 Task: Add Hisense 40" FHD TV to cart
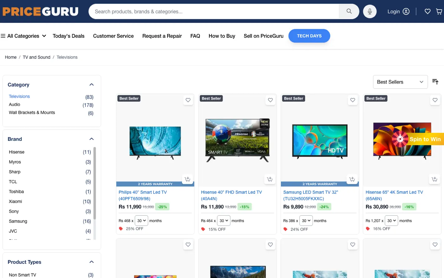270,179
